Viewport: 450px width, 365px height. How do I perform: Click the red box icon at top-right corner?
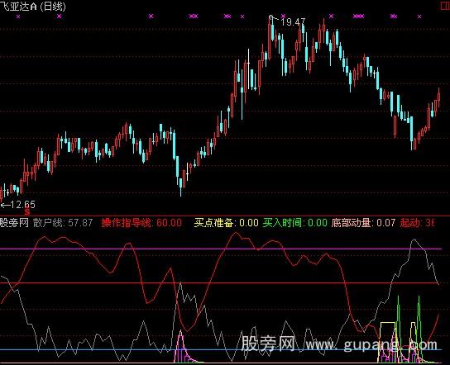(x=445, y=6)
